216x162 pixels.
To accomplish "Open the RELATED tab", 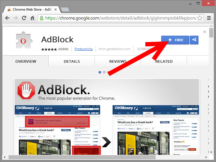I will click(164, 61).
